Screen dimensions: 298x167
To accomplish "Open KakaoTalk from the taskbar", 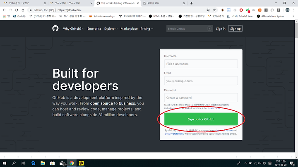I will pyautogui.click(x=82, y=163).
